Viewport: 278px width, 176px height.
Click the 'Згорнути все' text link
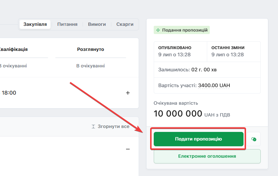coord(113,127)
